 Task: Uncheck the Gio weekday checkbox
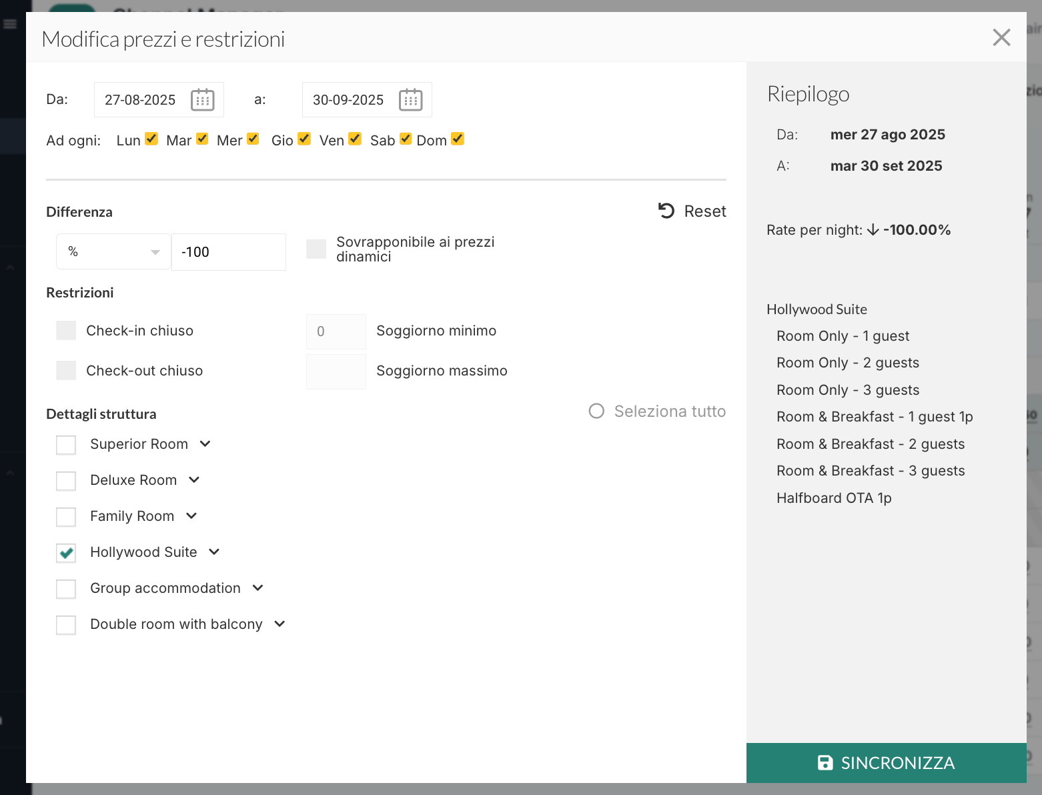(x=304, y=139)
